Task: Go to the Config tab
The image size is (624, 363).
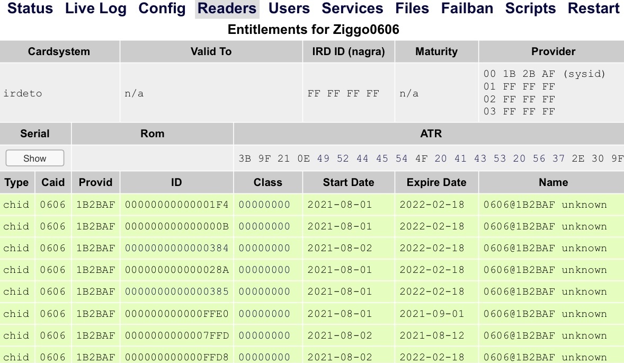Action: pyautogui.click(x=162, y=8)
